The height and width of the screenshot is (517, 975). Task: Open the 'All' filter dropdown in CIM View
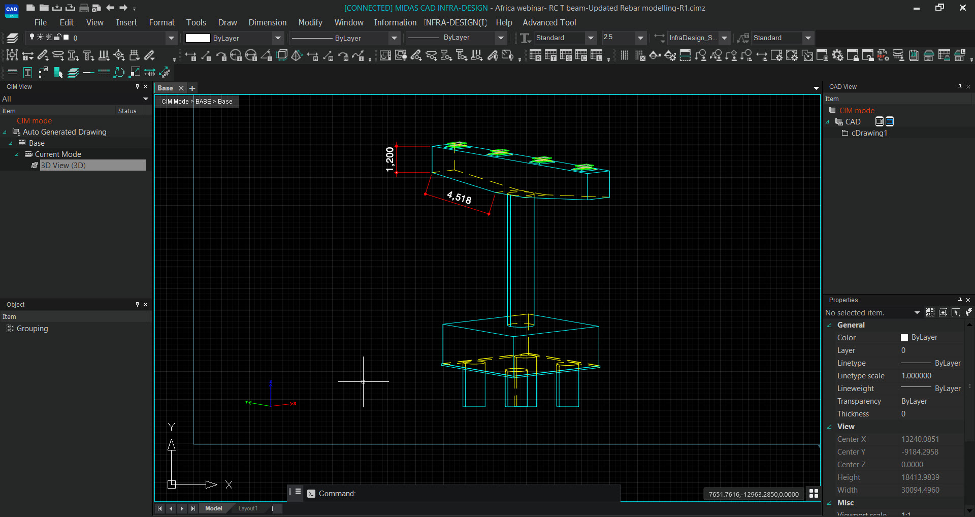coord(146,99)
